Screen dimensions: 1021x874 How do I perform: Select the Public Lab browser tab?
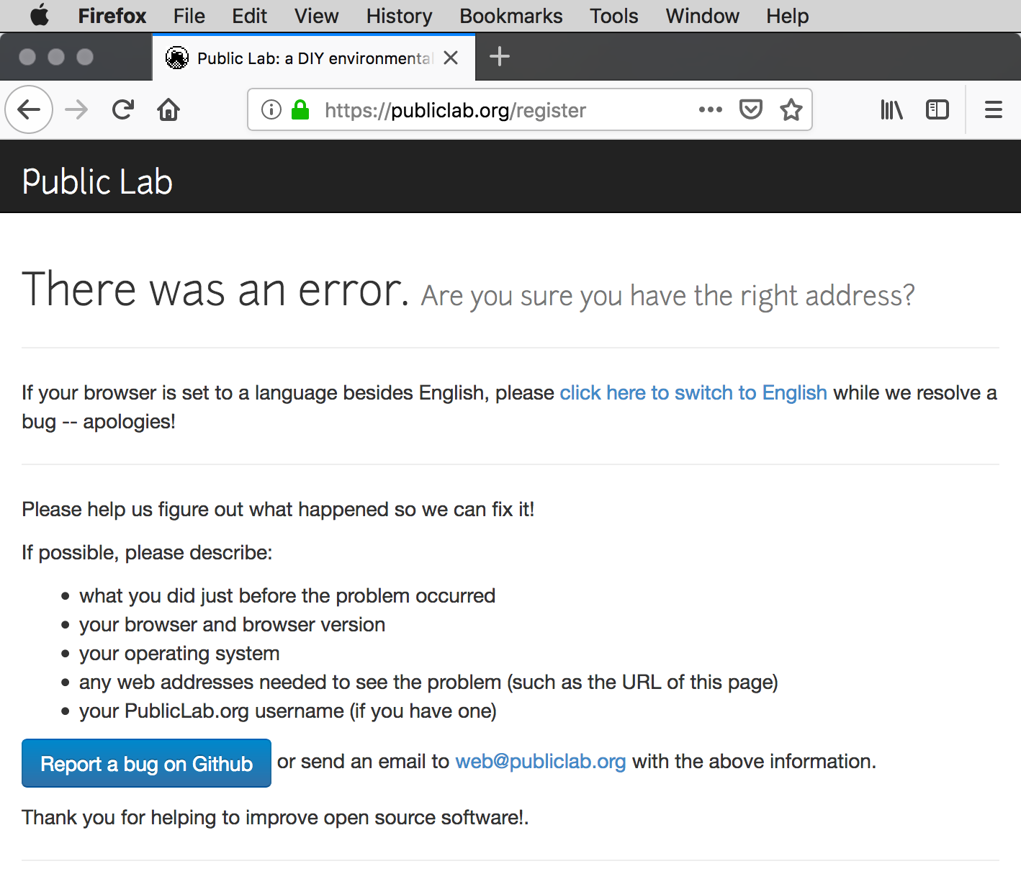[314, 58]
